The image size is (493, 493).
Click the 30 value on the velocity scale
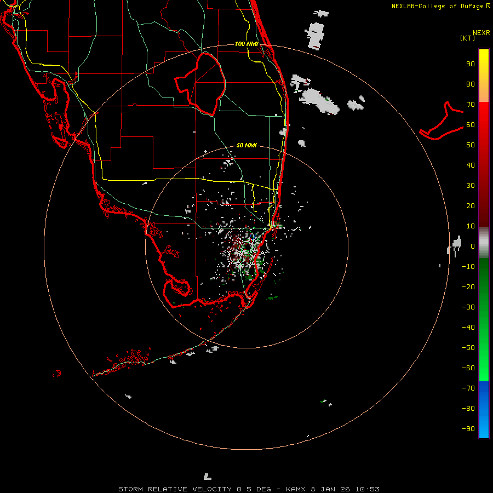point(471,186)
